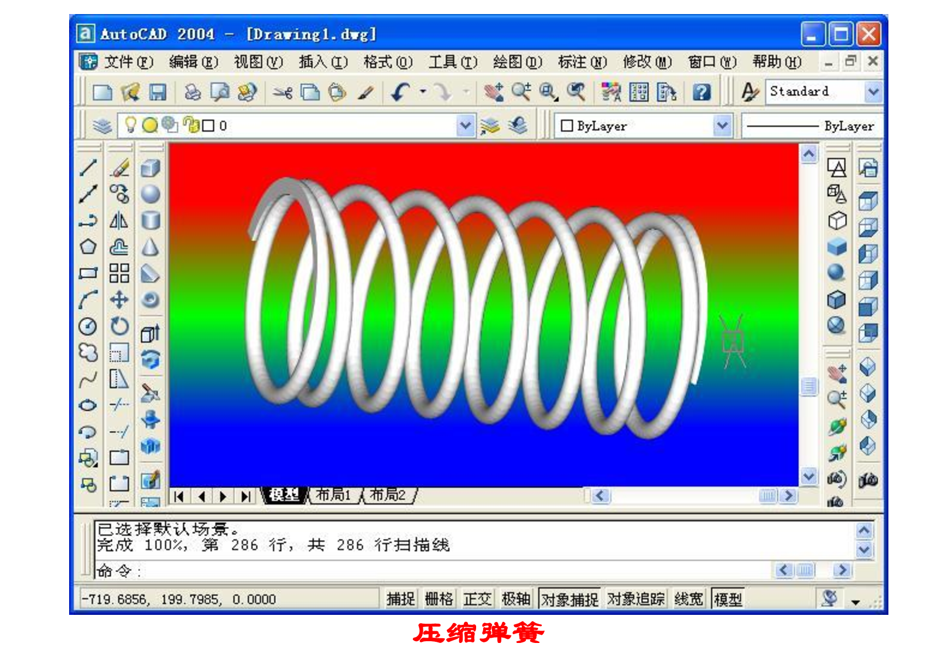The image size is (930, 657).
Task: Open the 修改(M) menu
Action: coord(647,61)
